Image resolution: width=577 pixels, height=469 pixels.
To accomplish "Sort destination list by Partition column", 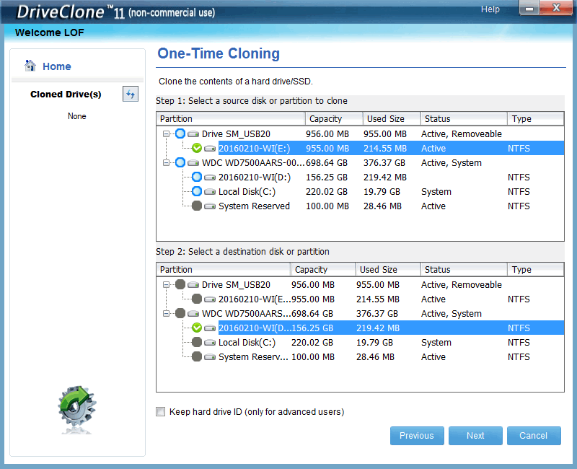I will pos(224,269).
